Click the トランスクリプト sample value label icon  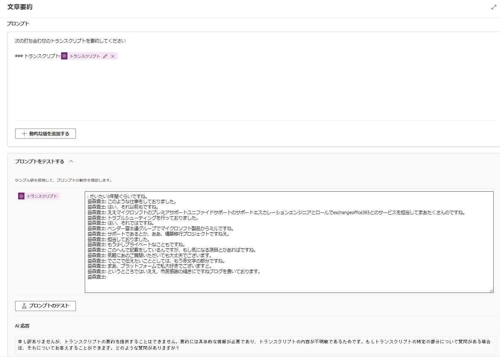22,196
